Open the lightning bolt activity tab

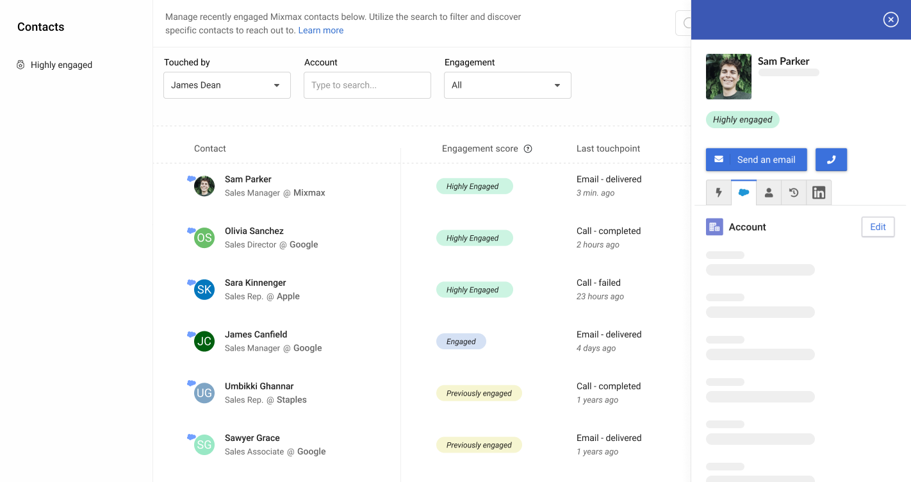(x=719, y=193)
